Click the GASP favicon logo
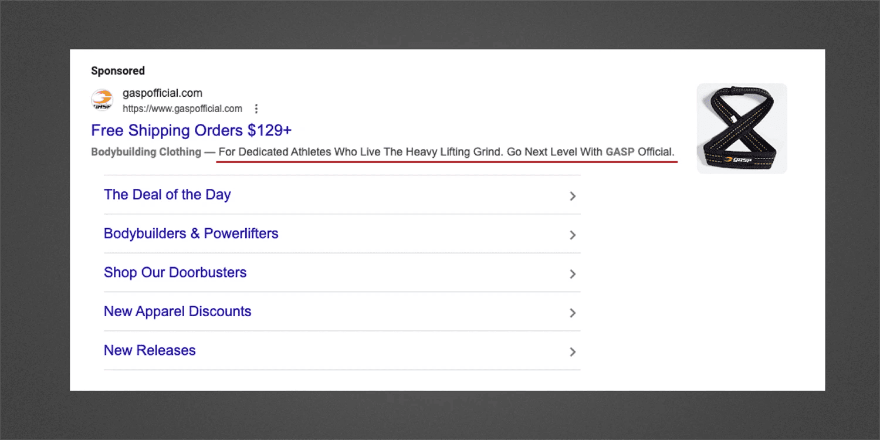 point(102,100)
